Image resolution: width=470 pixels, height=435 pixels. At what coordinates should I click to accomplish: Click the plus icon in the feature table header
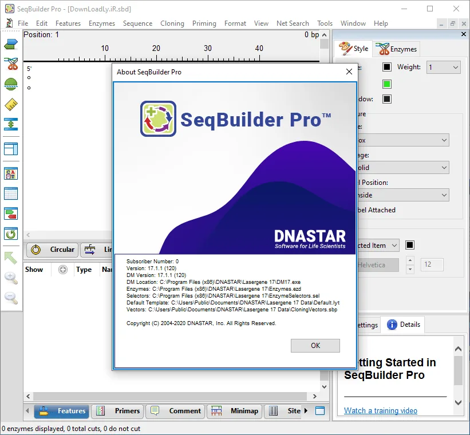(63, 270)
